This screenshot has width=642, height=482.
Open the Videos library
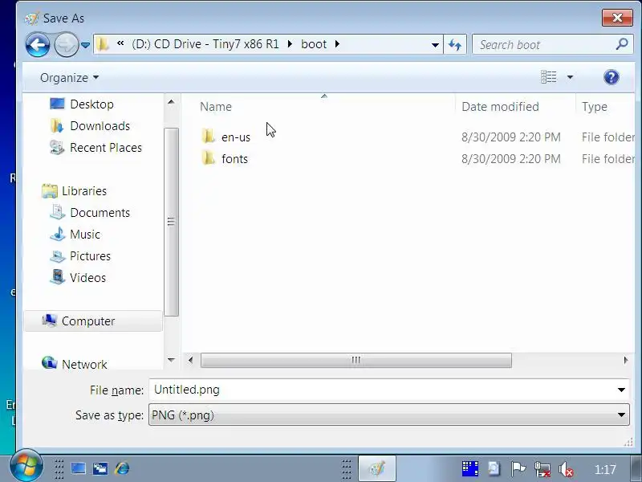[87, 278]
